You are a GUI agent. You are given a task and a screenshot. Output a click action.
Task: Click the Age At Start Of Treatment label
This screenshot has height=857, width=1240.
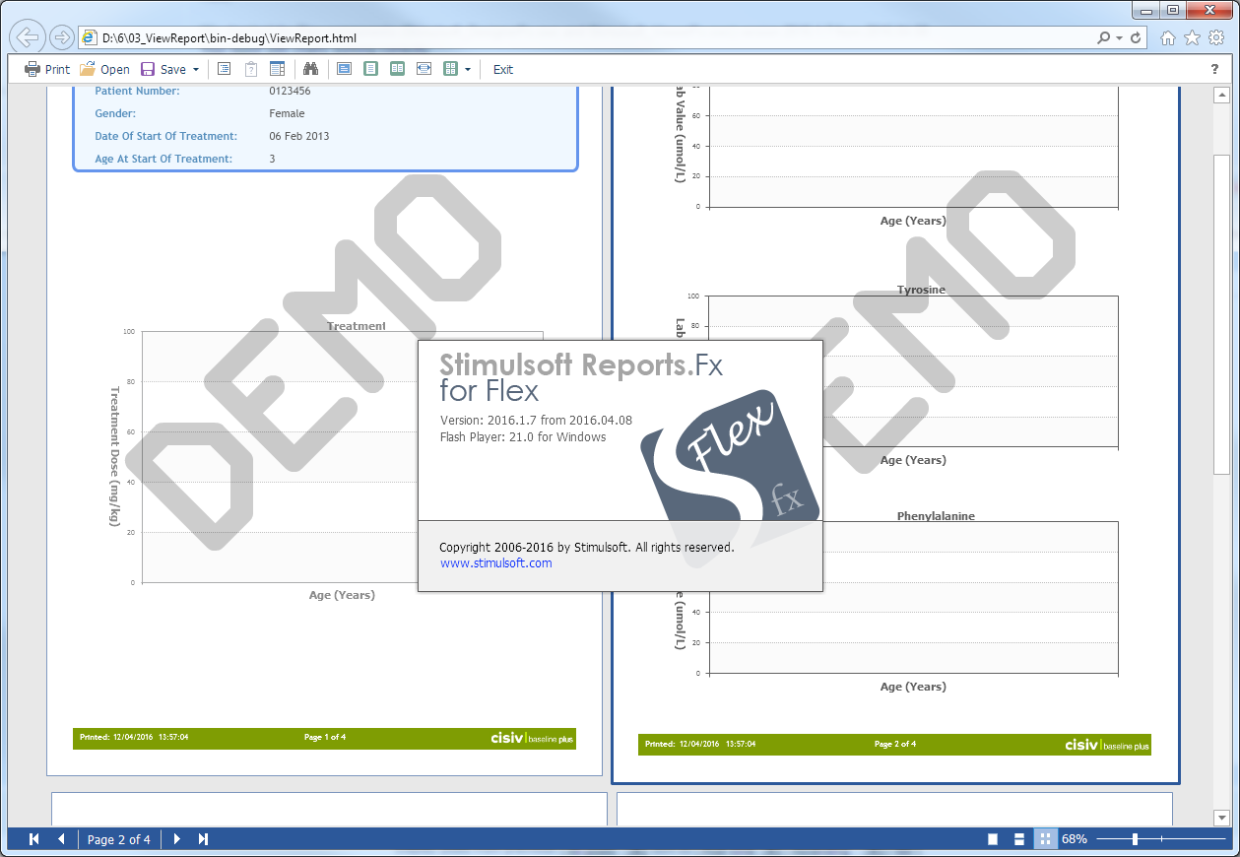[x=163, y=159]
